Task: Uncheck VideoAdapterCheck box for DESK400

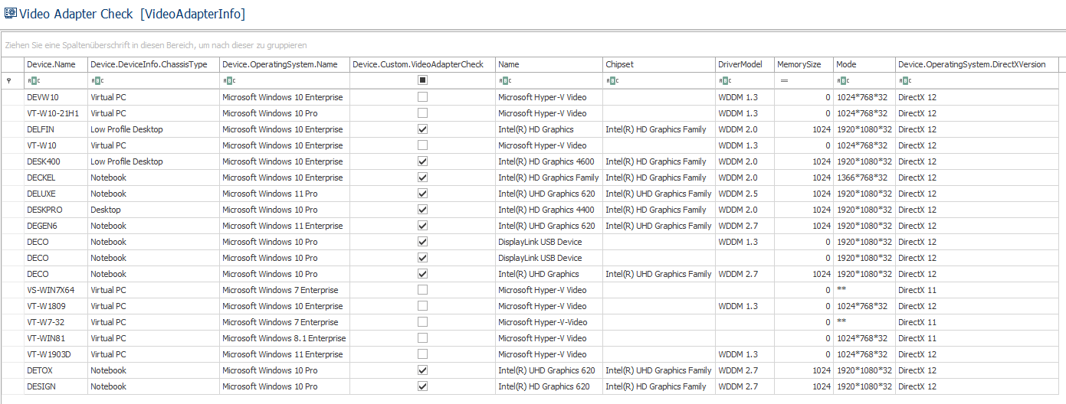Action: pos(422,161)
